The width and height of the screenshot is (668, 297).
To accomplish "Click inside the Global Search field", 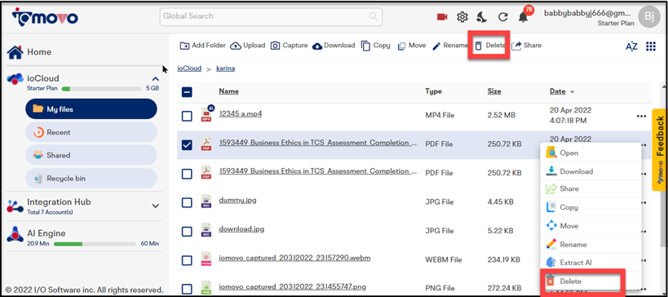I will (x=271, y=16).
